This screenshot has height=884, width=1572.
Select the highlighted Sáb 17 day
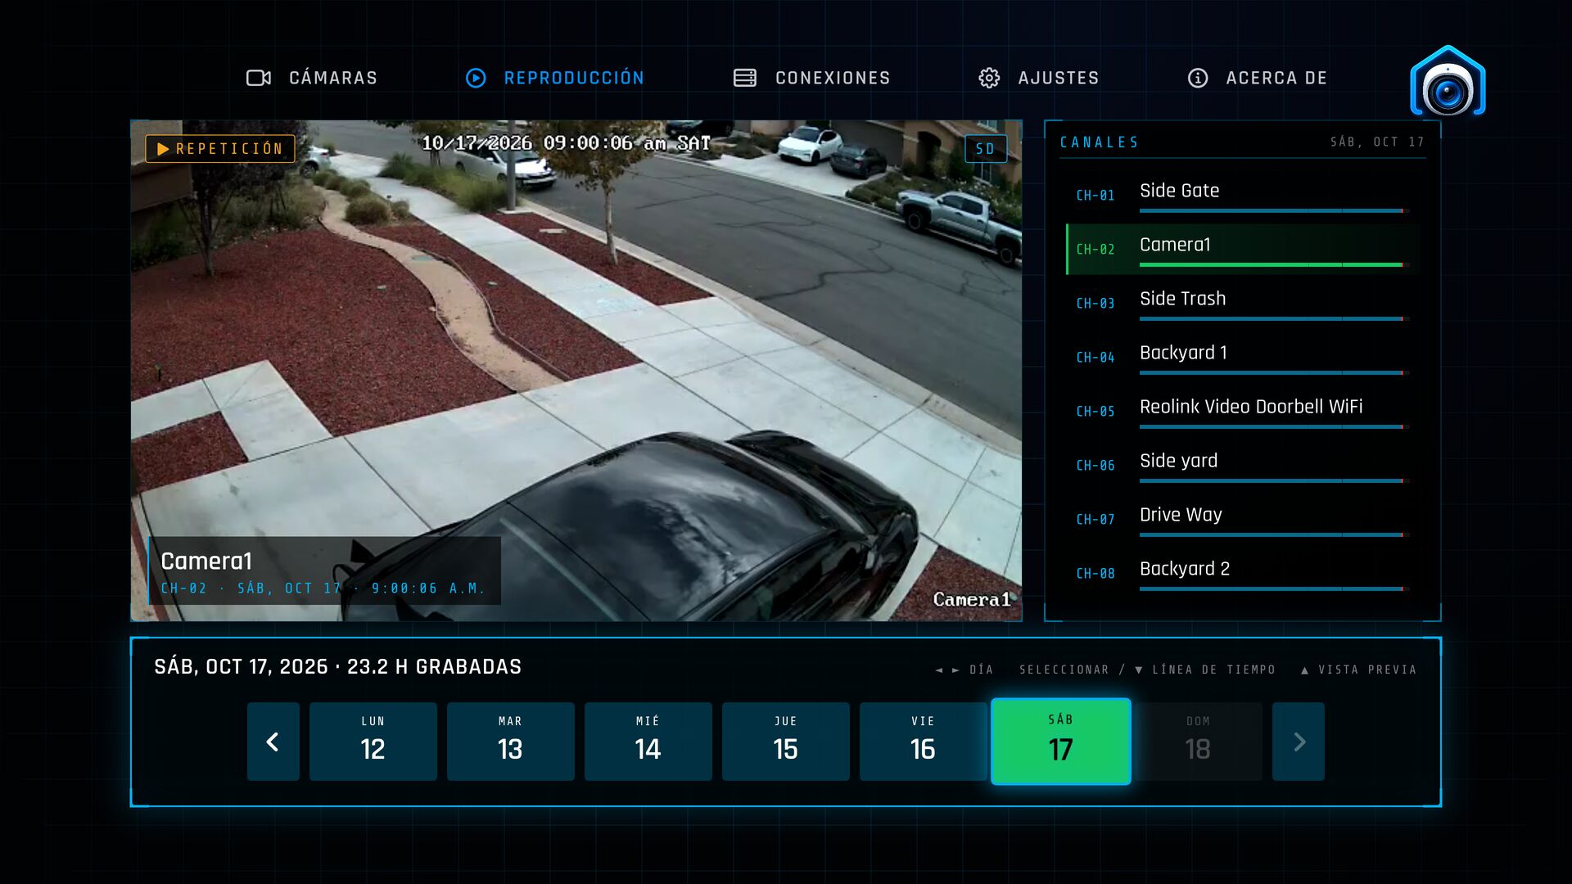(1061, 742)
